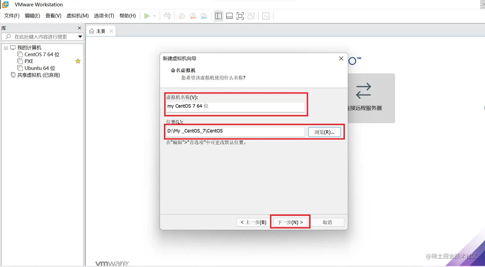Click the CentOS 7 64 位 VM icon
The height and width of the screenshot is (267, 485).
pyautogui.click(x=20, y=54)
